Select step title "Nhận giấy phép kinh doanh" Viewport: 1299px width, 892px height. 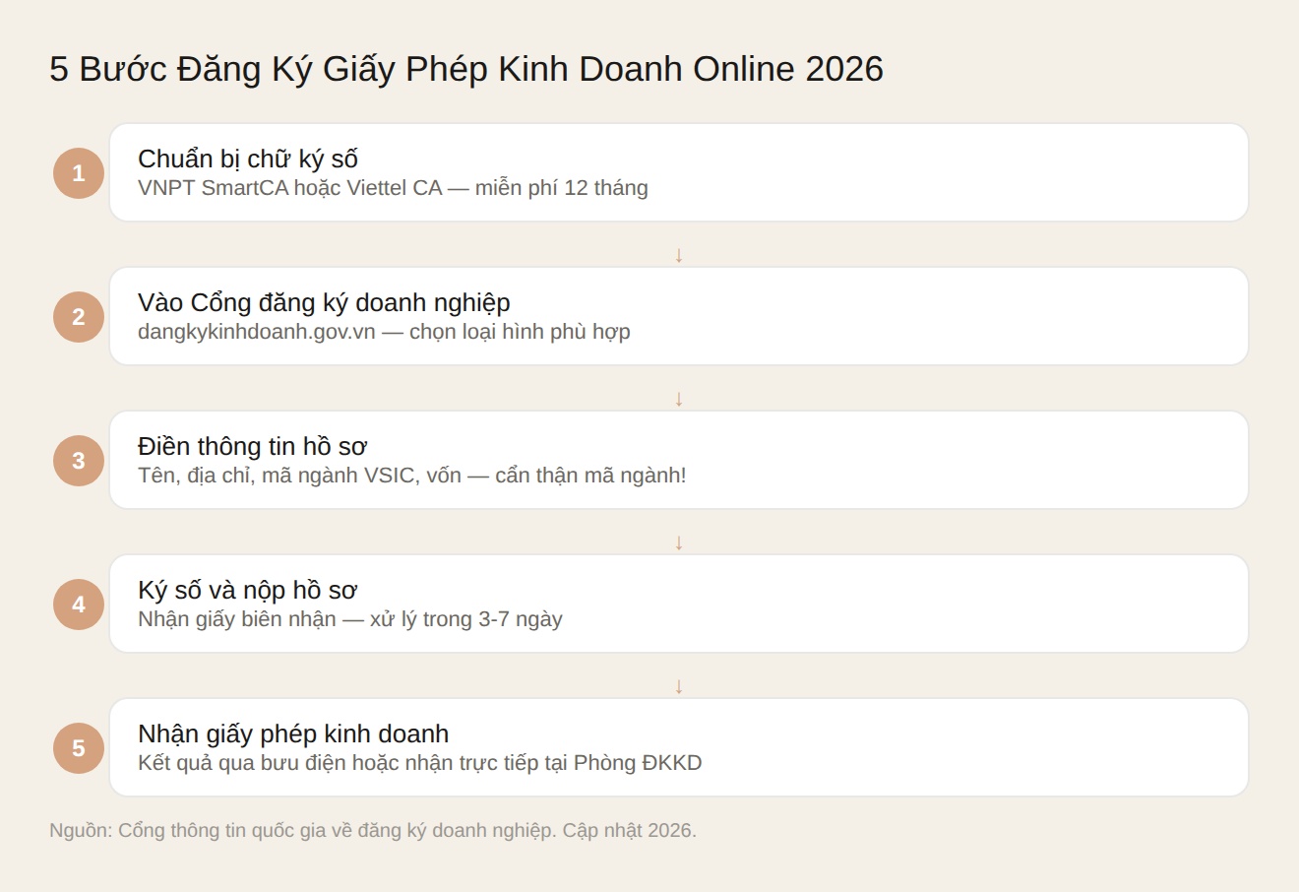pos(293,733)
